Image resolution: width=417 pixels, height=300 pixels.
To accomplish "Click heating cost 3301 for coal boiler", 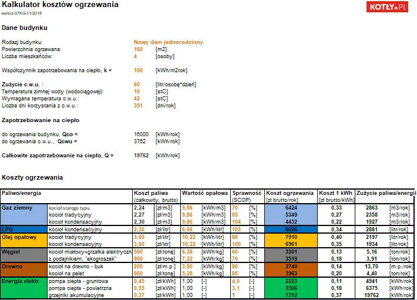I will (291, 252).
